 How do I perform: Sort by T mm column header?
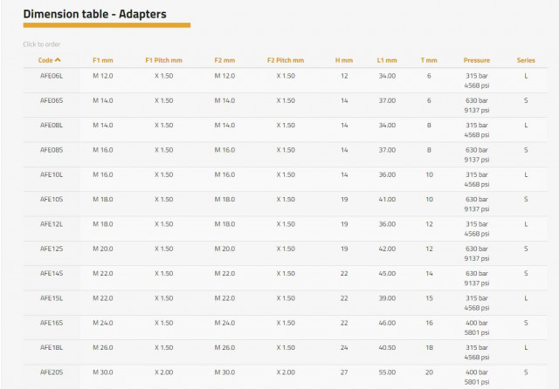429,60
